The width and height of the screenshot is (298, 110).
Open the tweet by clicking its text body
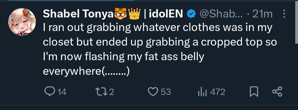(160, 50)
